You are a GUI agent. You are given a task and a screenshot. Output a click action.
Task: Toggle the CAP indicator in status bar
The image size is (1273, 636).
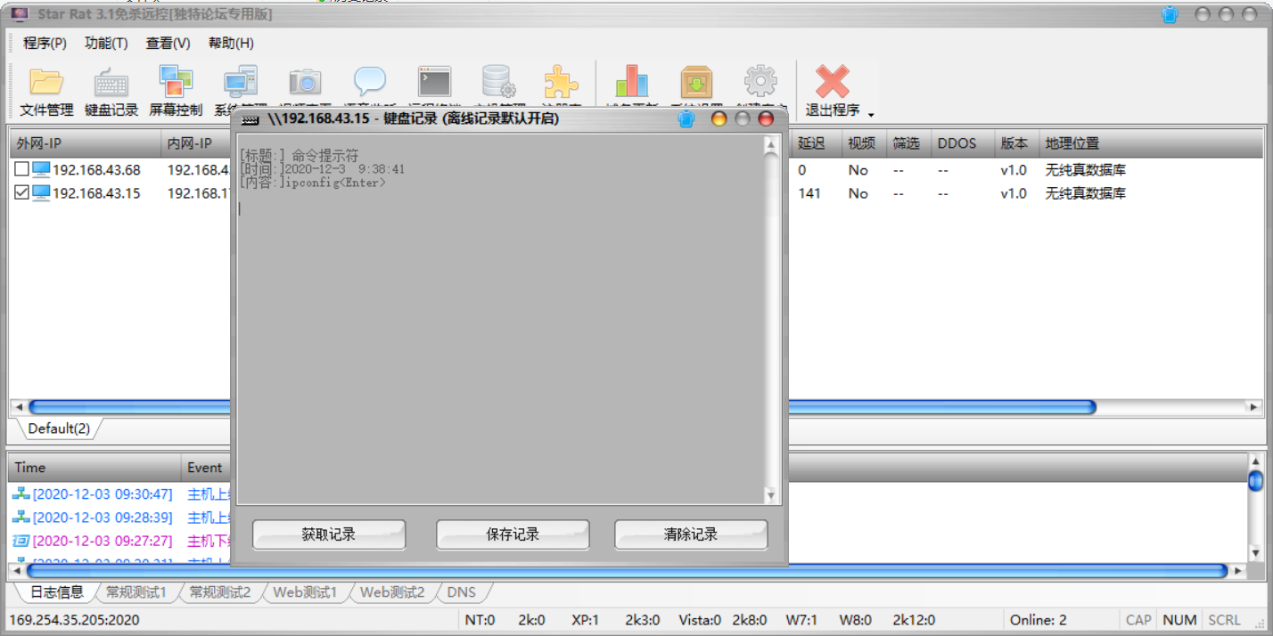(x=1138, y=620)
